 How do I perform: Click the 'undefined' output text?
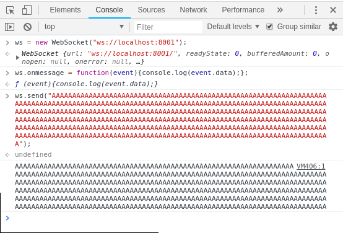click(x=33, y=154)
